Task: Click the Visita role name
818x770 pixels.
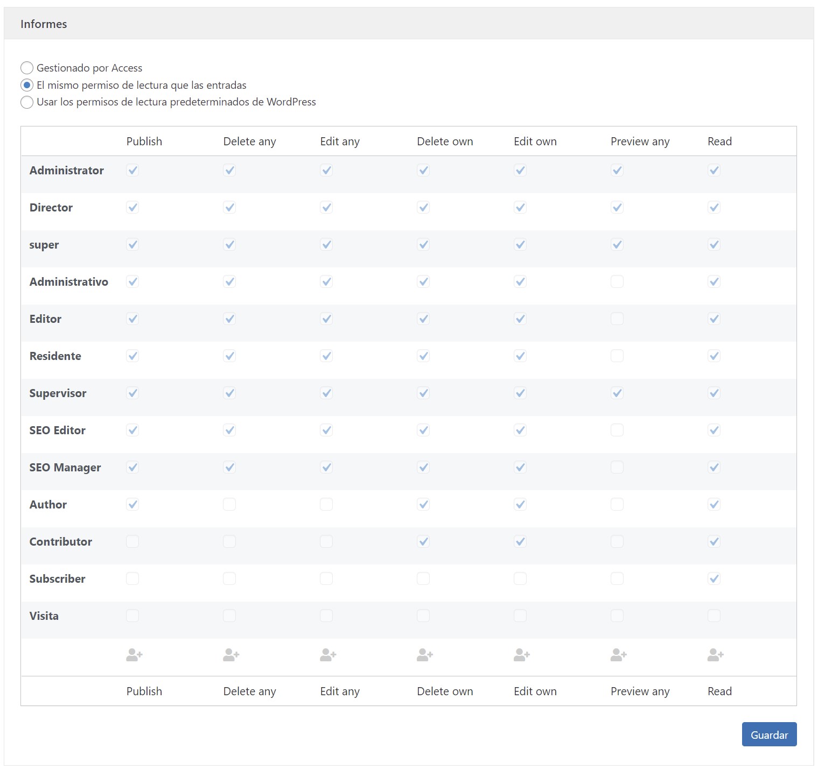Action: point(44,616)
